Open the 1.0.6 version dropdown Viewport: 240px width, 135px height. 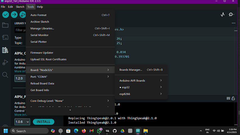22,122
